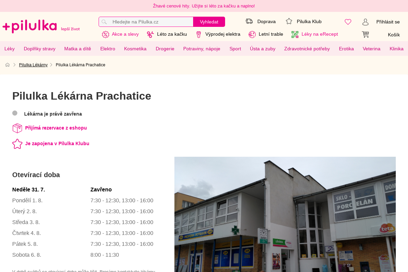Click the Pilulka Lékárny breadcrumb link
The image size is (408, 272).
click(33, 65)
